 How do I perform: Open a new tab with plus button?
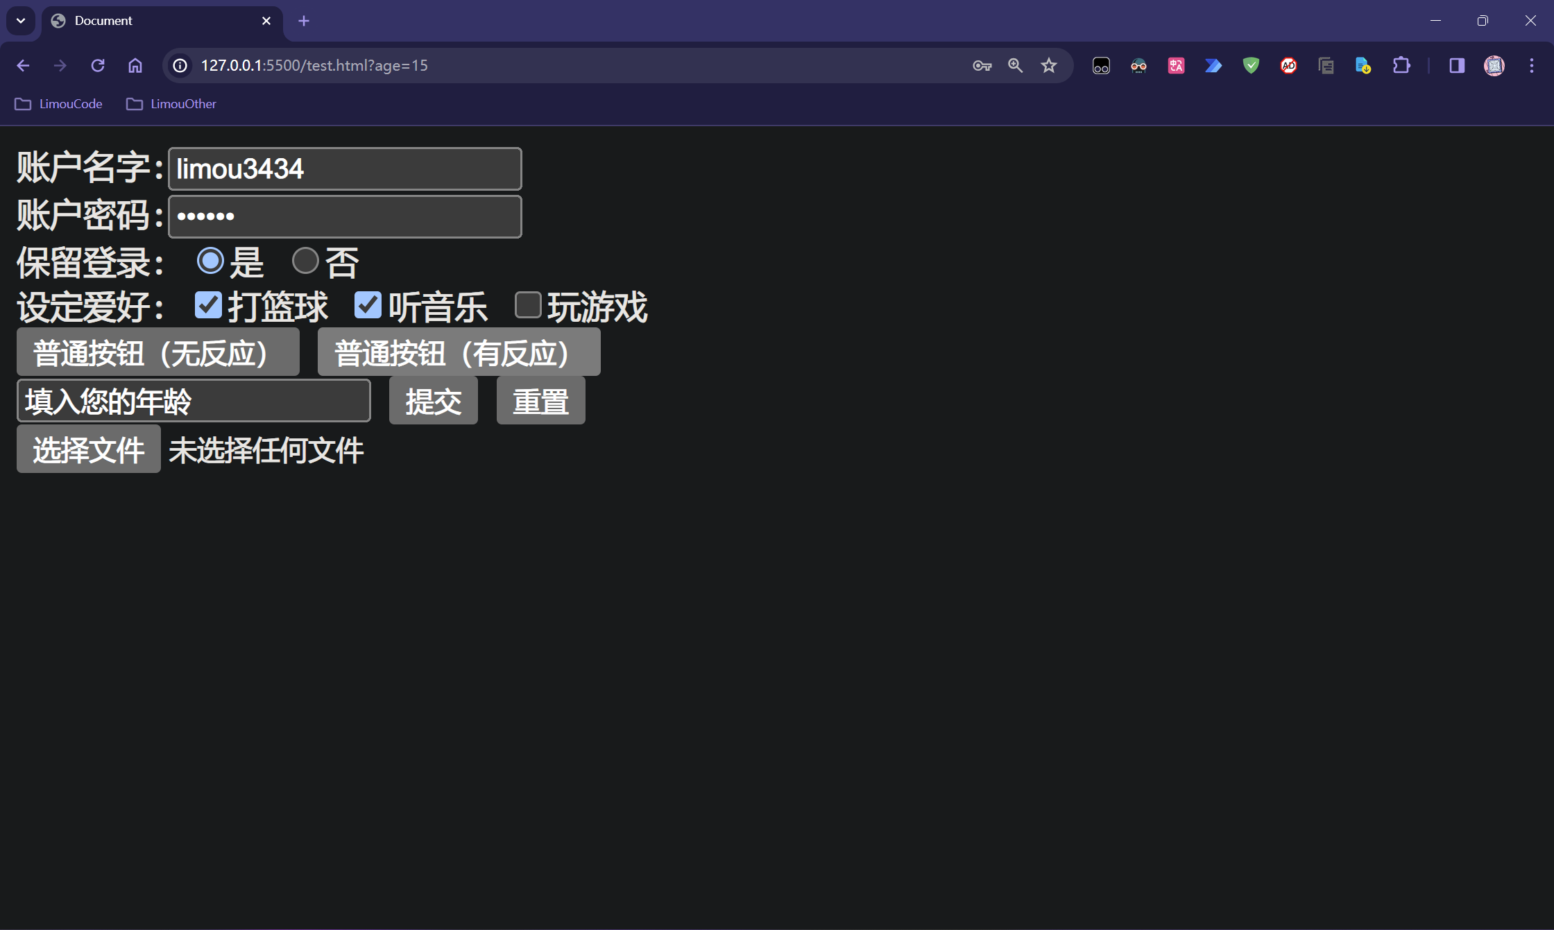(303, 21)
